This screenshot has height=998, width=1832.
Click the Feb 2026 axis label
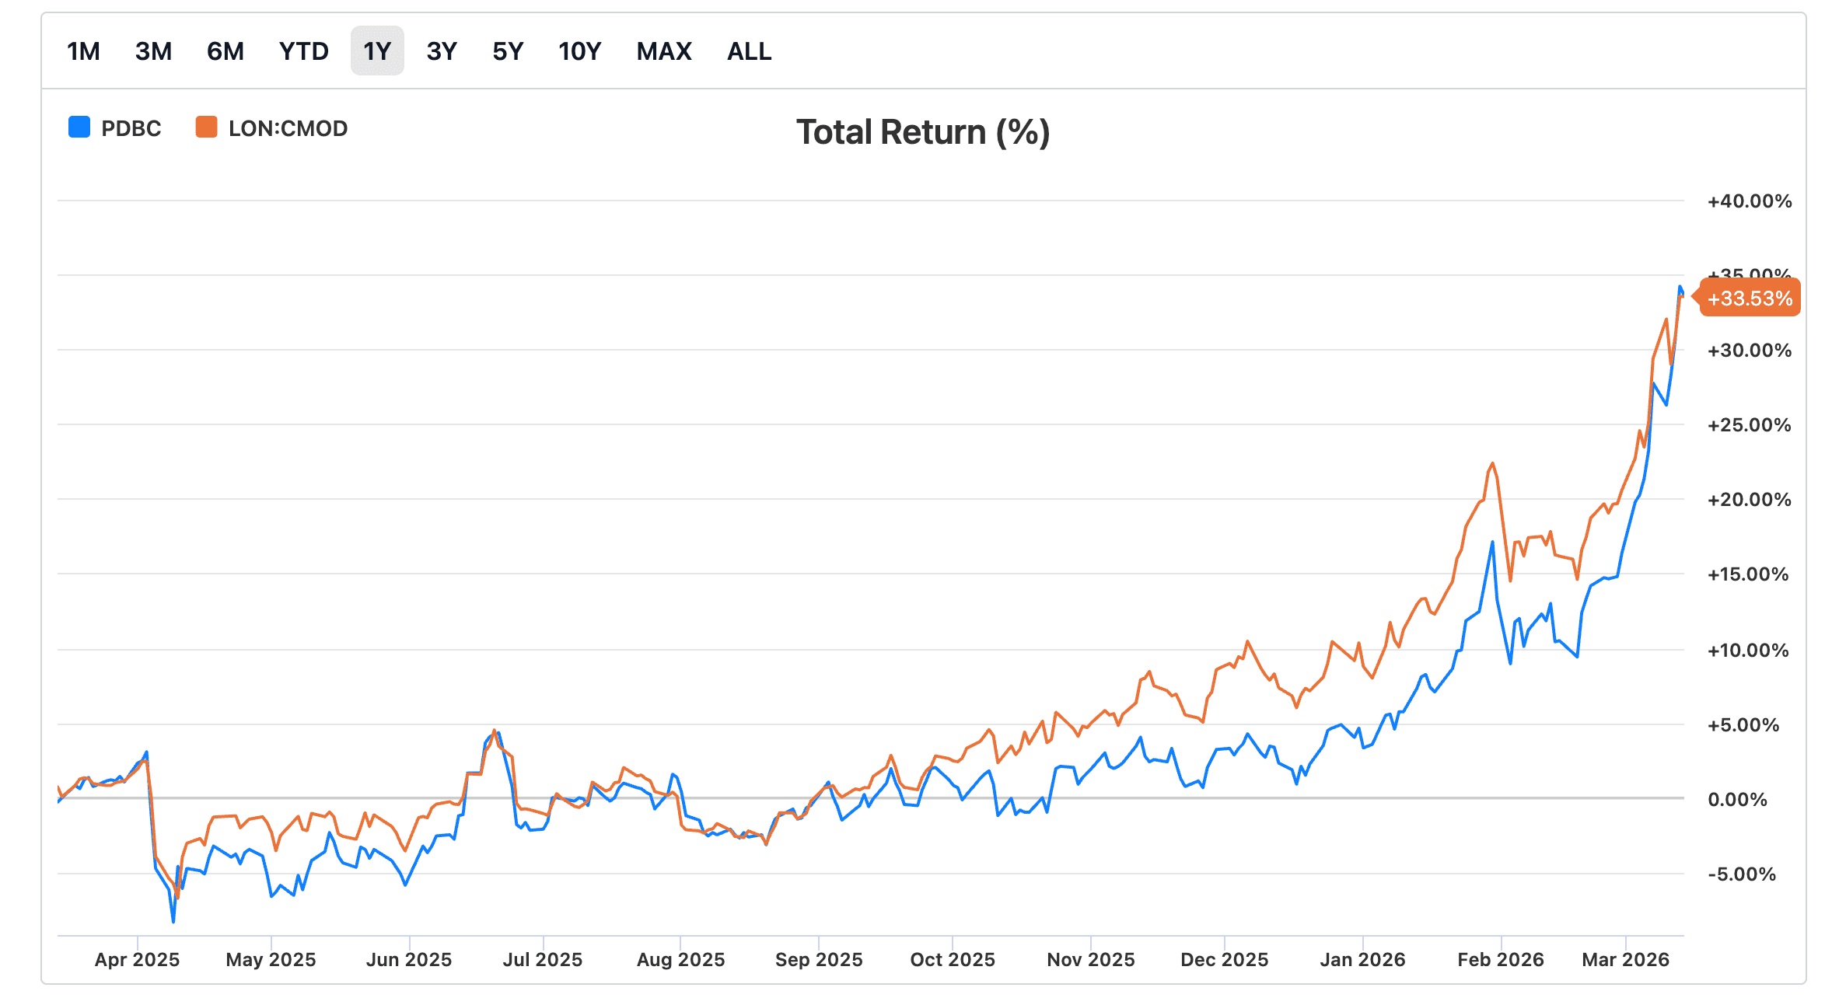click(1500, 959)
